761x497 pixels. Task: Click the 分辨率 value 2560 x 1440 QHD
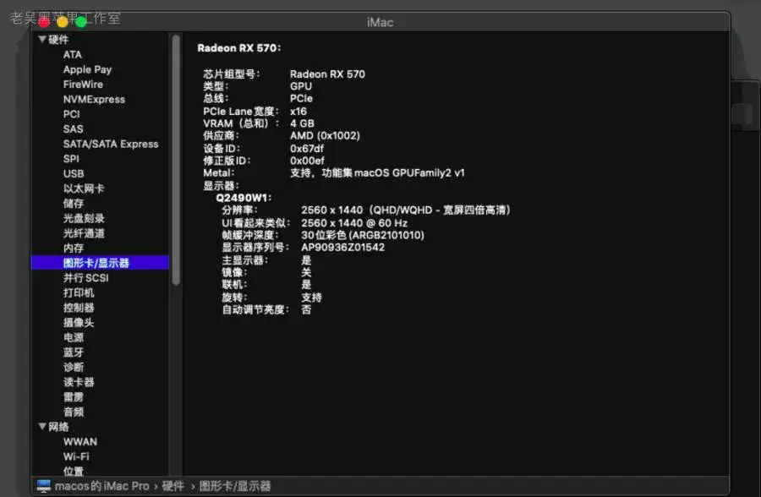(406, 210)
